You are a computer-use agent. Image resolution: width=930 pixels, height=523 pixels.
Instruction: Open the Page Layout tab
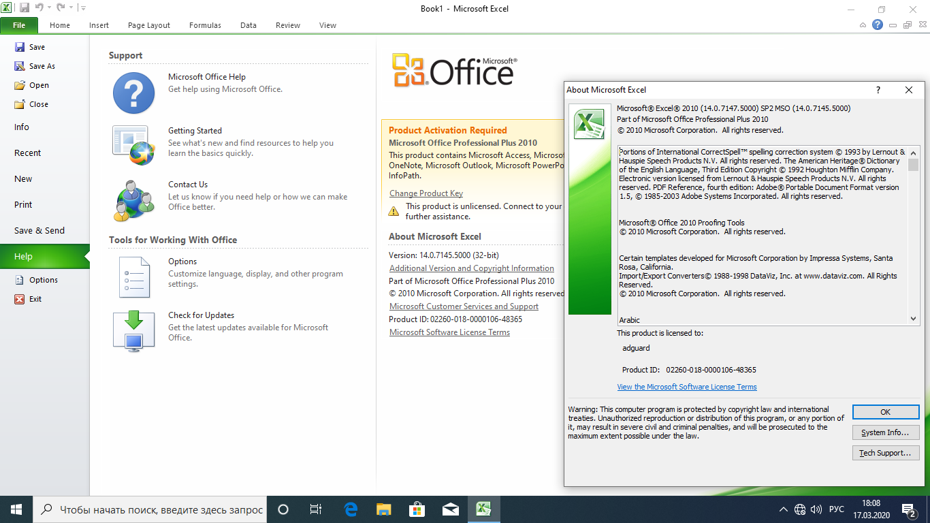point(149,25)
